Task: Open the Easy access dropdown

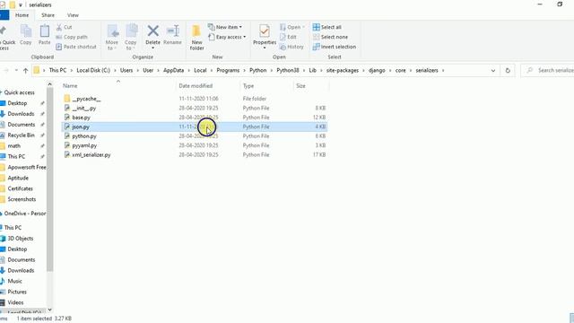Action: tap(227, 37)
